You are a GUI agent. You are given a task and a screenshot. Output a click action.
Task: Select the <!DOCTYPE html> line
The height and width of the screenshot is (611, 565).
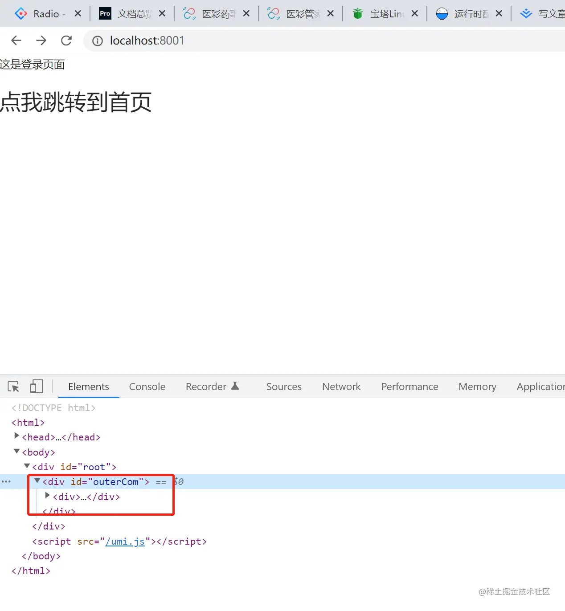click(53, 408)
